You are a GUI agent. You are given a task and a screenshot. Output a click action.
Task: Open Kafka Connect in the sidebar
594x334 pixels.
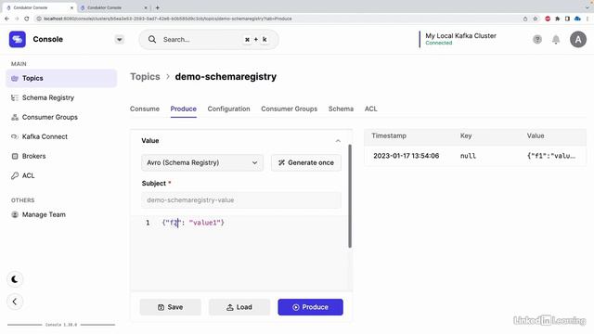click(61, 136)
